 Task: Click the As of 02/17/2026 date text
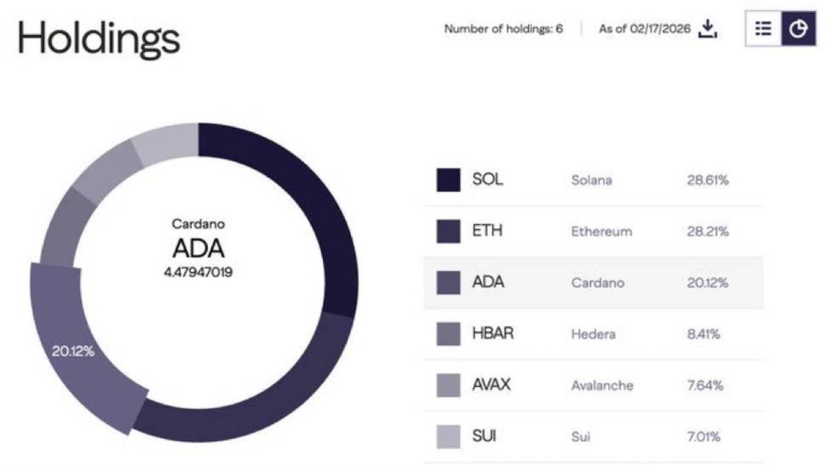pos(644,29)
